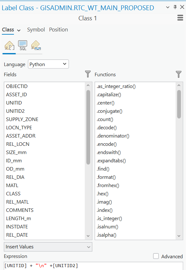Expand the Class tab dropdown arrow
Screen dimensions: 186x270
pyautogui.click(x=19, y=30)
